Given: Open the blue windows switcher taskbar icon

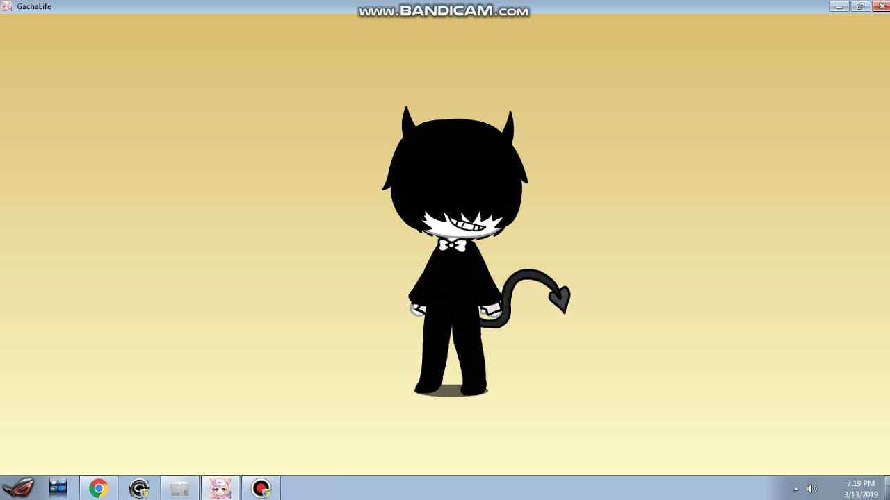Looking at the screenshot, I should pos(58,488).
